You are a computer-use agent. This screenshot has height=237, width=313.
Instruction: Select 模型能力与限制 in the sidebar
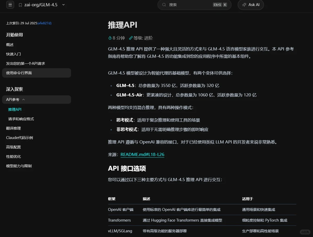click(18, 166)
